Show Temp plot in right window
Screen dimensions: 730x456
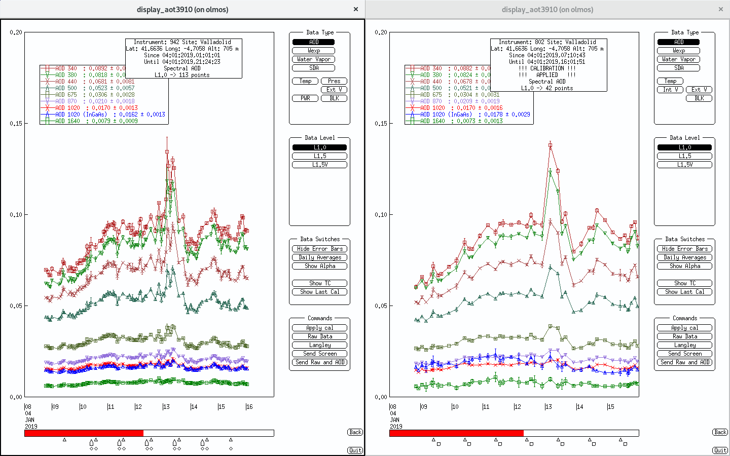pyautogui.click(x=670, y=81)
